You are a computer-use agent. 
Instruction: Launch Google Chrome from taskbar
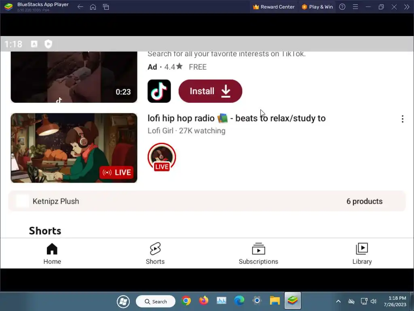coord(186,301)
